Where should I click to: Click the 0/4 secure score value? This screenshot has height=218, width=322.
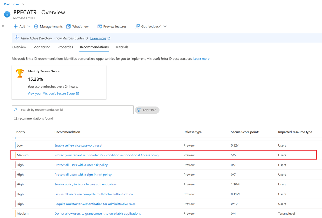(x=233, y=214)
